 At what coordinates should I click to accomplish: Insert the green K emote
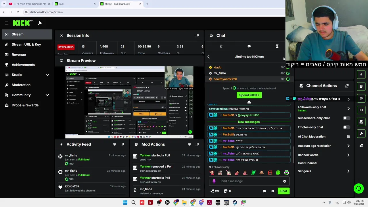(x=253, y=173)
